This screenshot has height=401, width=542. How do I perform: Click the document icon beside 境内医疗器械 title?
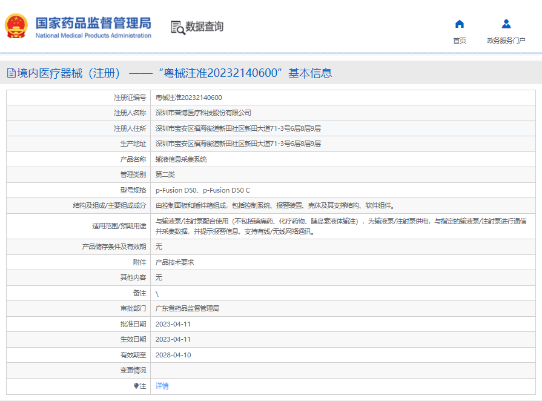[12, 73]
